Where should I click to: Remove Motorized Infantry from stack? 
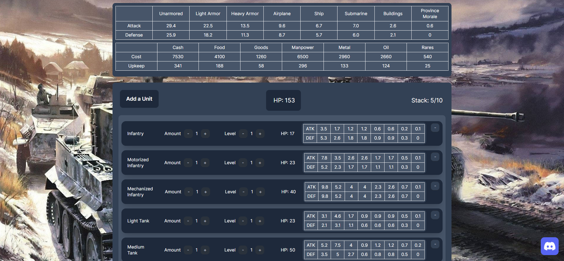point(435,157)
